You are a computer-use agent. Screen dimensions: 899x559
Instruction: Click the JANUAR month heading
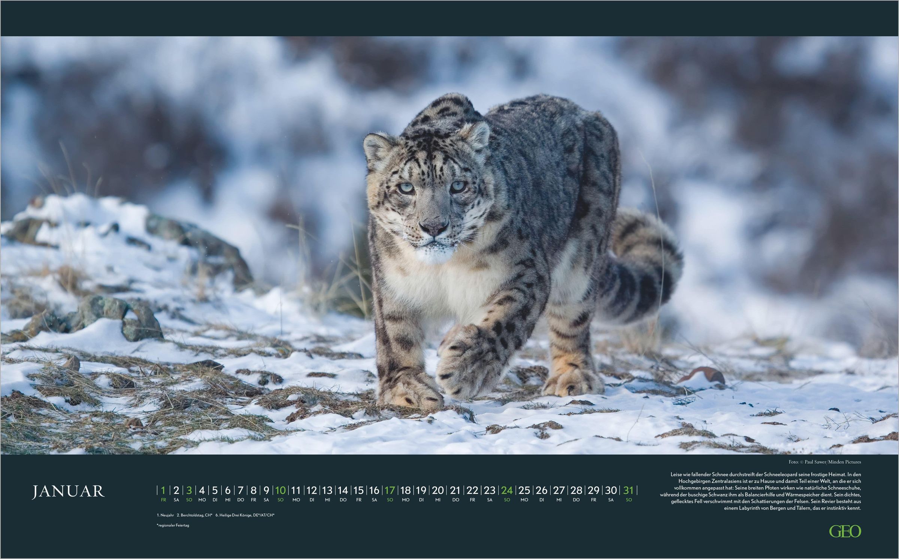(68, 492)
